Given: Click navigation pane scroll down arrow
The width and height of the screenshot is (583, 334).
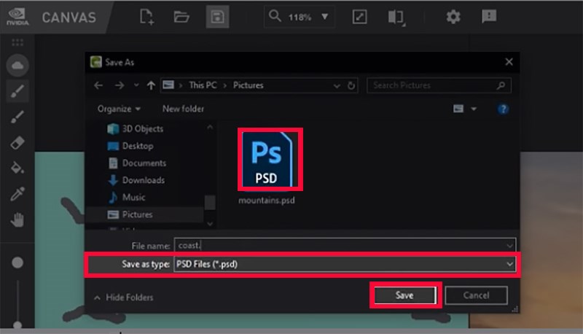Looking at the screenshot, I should coord(210,224).
